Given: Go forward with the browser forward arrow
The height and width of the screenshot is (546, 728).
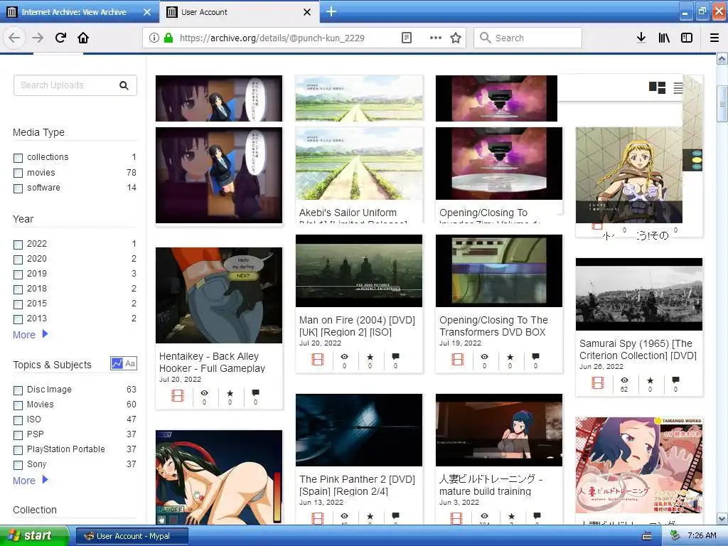Looking at the screenshot, I should pyautogui.click(x=38, y=38).
